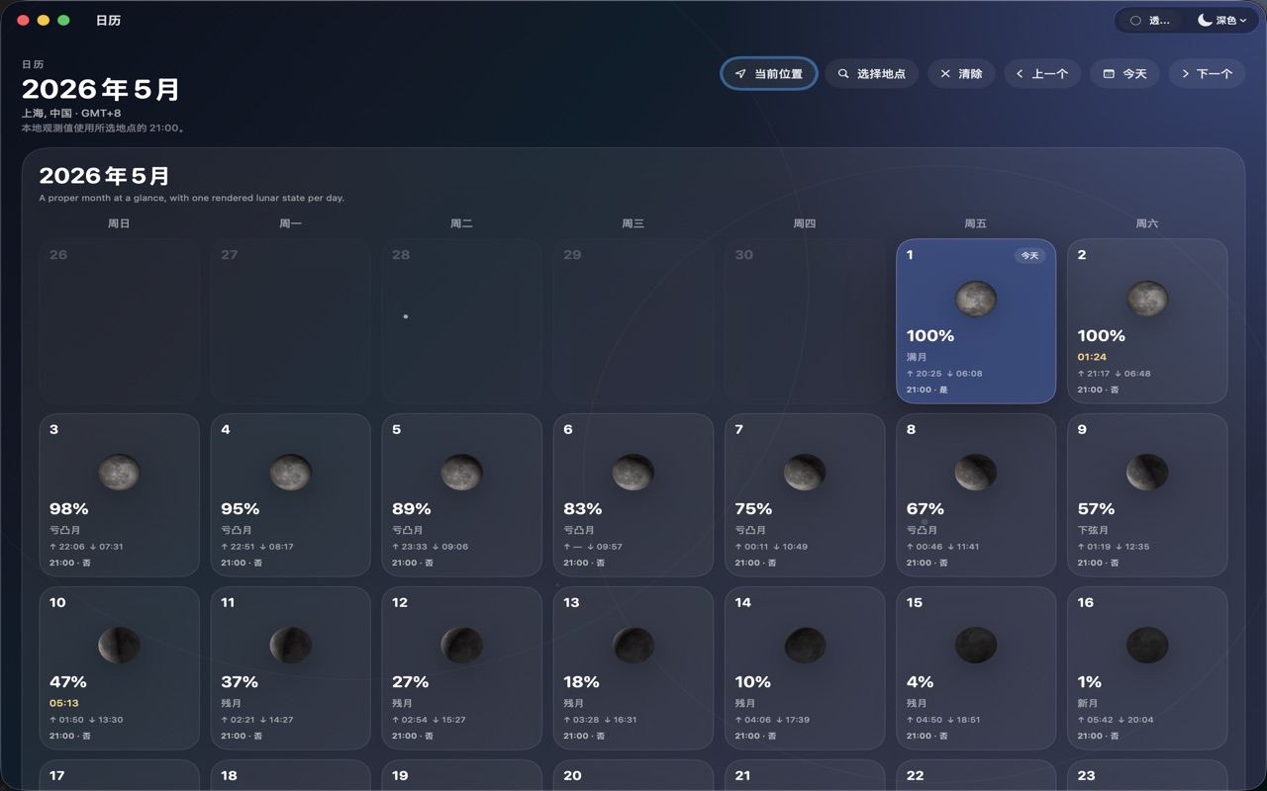Open the 选择地点 location search

coord(872,74)
